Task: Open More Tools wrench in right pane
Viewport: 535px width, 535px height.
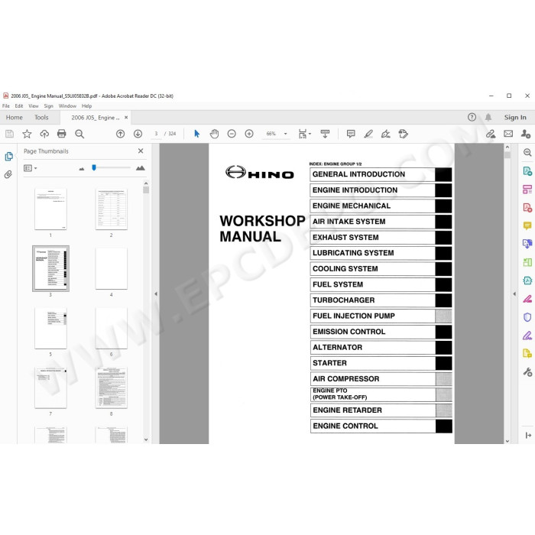Action: (x=527, y=372)
